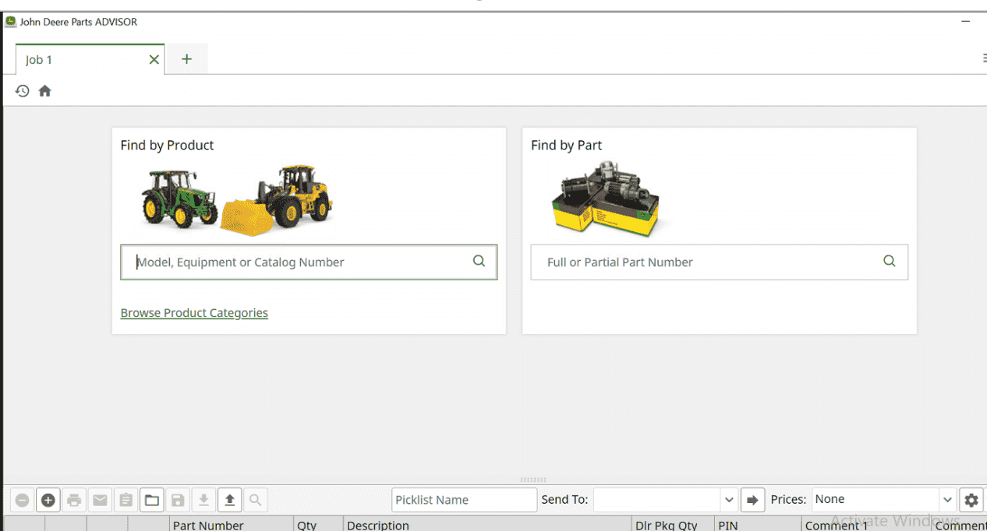
Task: Click the picklist panel splitter handle
Action: click(x=532, y=480)
